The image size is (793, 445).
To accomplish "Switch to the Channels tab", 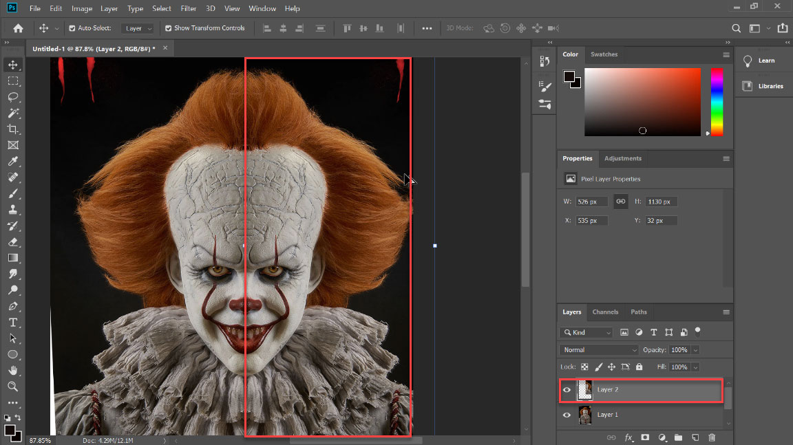I will coord(605,312).
